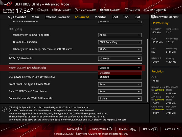Screen dimensions: 182x137
Task: Click the Last Modified button
Action: (75, 129)
